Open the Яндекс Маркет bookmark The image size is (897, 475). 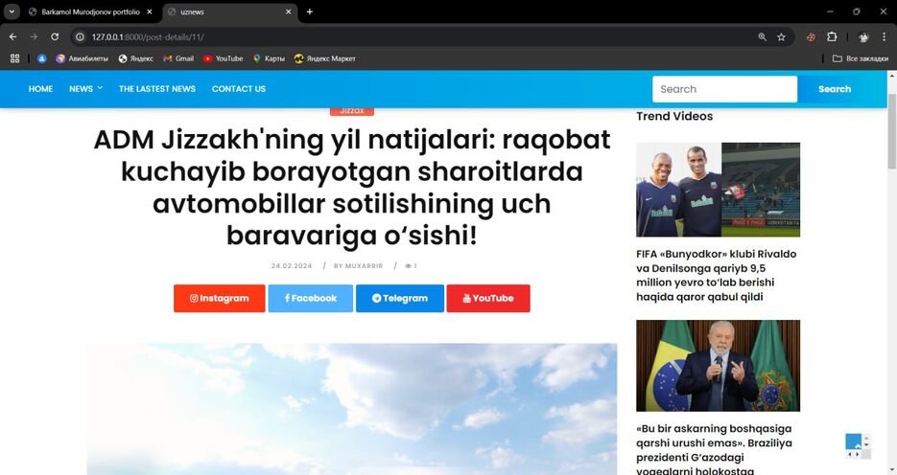pyautogui.click(x=325, y=58)
